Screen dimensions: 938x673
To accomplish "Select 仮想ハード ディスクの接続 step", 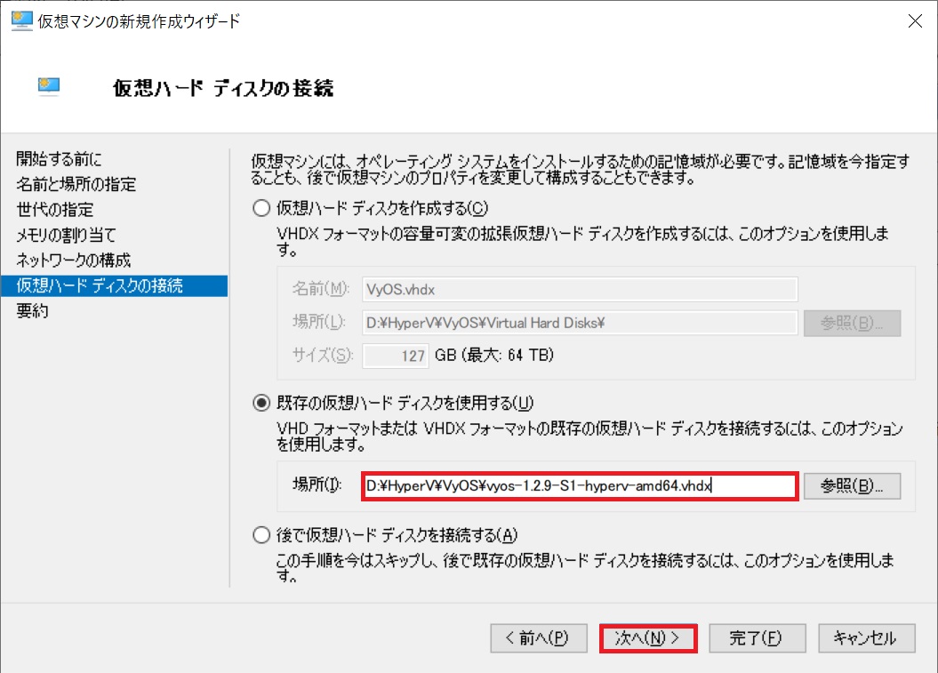I will [114, 286].
